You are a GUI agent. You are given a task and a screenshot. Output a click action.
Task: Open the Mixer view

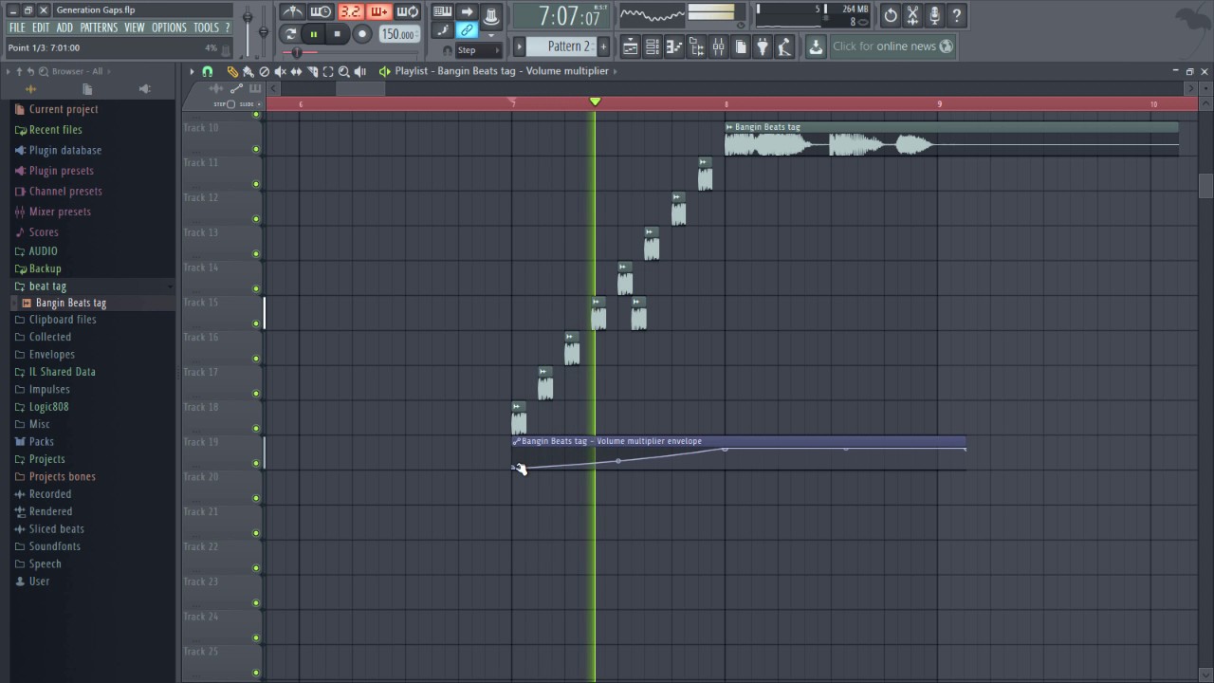pos(719,46)
